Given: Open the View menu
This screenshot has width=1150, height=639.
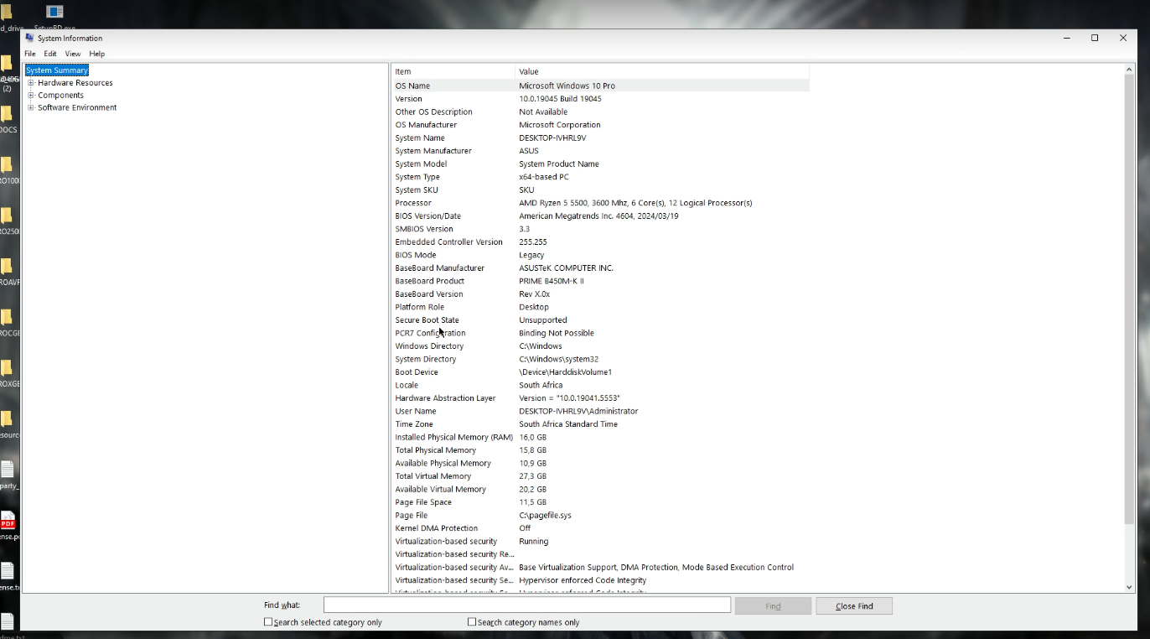Looking at the screenshot, I should 73,54.
